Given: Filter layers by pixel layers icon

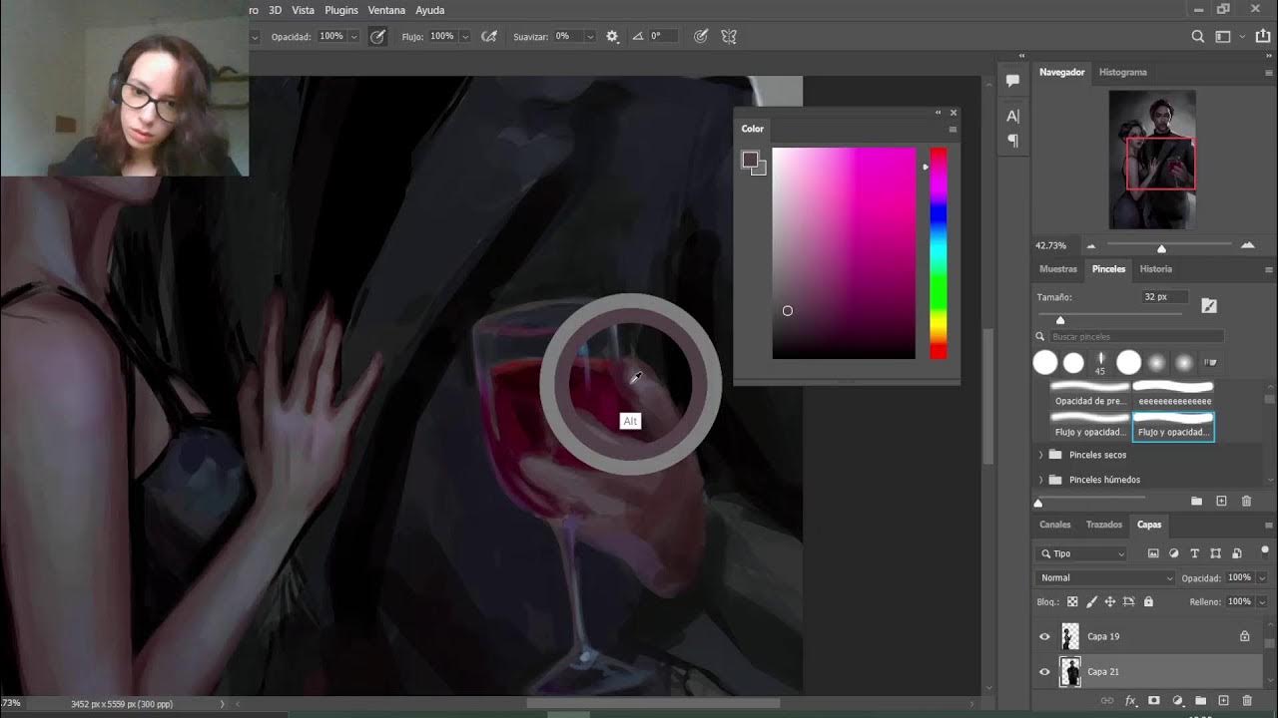Looking at the screenshot, I should 1153,553.
